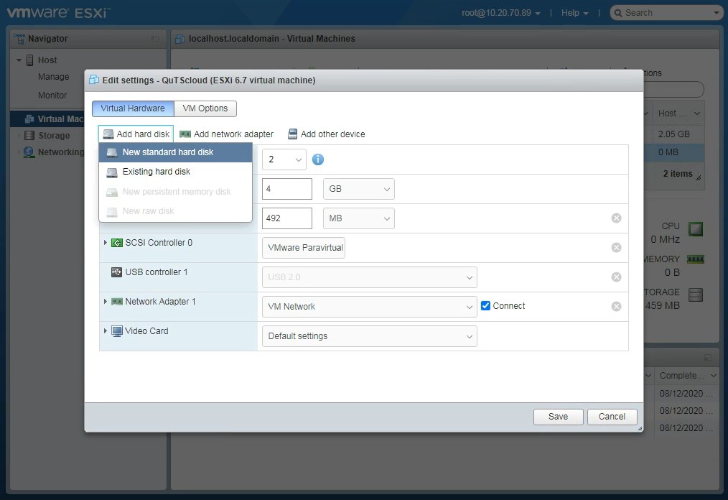Choose Existing hard disk menu entry
Screen dimensions: 728x500
[x=175, y=172]
